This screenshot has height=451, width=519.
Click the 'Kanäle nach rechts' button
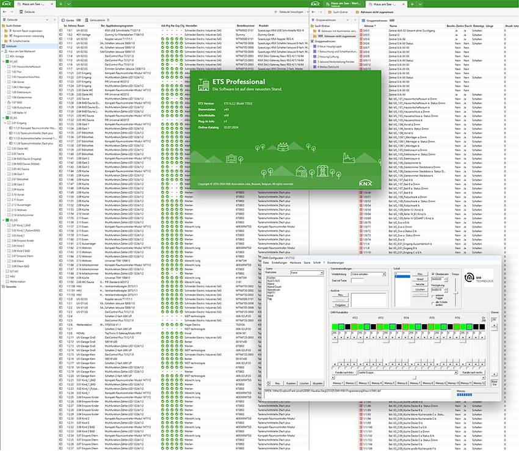[x=473, y=373]
